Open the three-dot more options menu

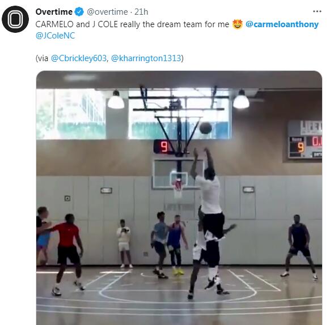pyautogui.click(x=317, y=11)
